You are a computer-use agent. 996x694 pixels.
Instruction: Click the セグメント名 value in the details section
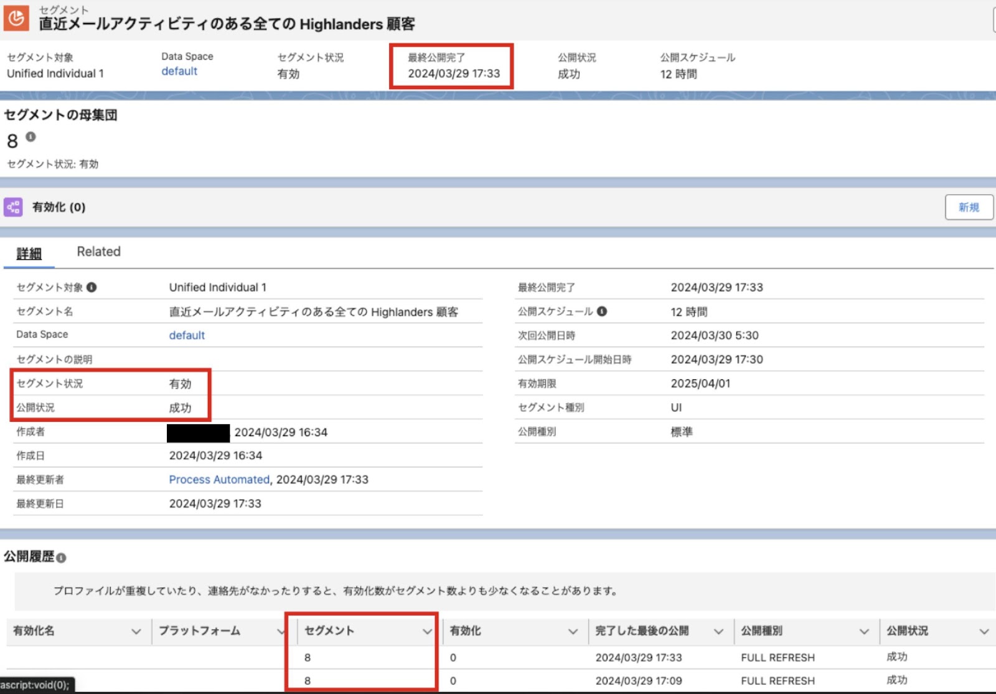click(314, 311)
